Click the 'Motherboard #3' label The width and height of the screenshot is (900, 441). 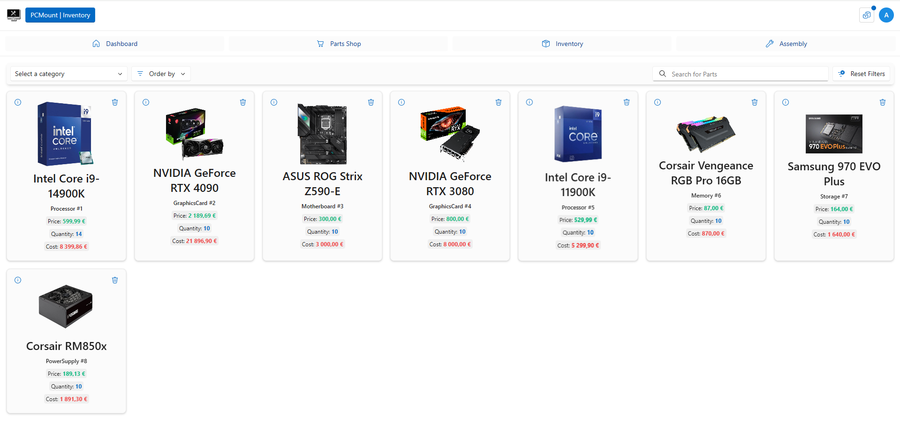point(322,206)
